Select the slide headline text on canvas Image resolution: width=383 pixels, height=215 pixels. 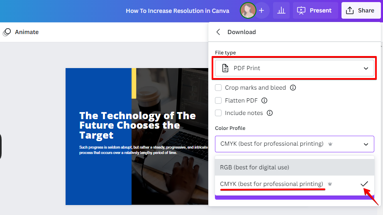[137, 125]
